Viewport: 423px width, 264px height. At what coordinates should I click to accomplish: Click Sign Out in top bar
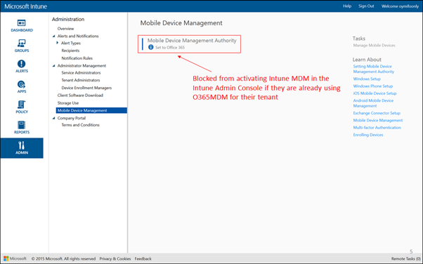point(366,6)
